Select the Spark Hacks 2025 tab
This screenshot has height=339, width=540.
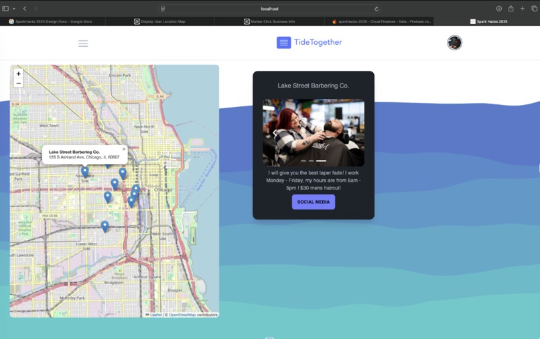488,21
